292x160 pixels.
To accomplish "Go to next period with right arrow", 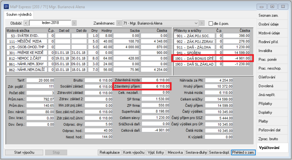I will click(74, 23).
